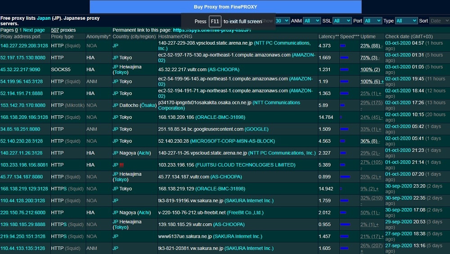Open proxy 54.199.96.145:3128

click(x=22, y=82)
